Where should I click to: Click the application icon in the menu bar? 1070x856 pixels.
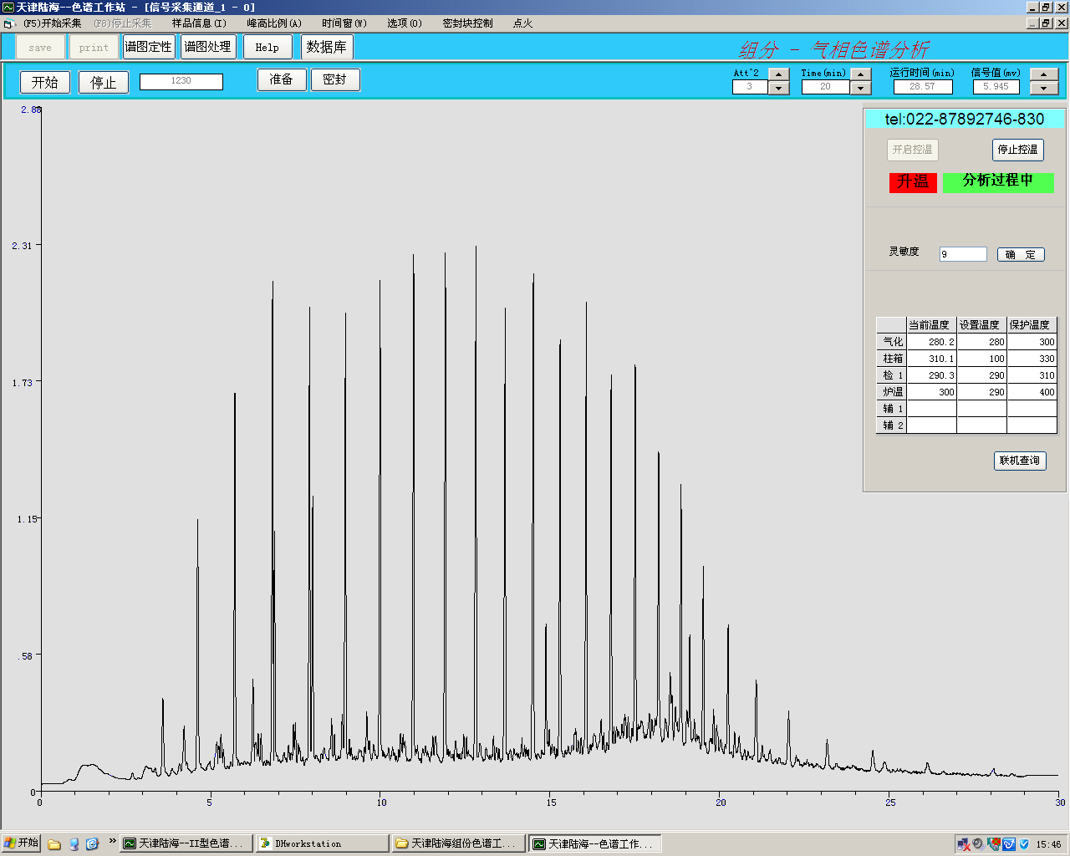9,23
